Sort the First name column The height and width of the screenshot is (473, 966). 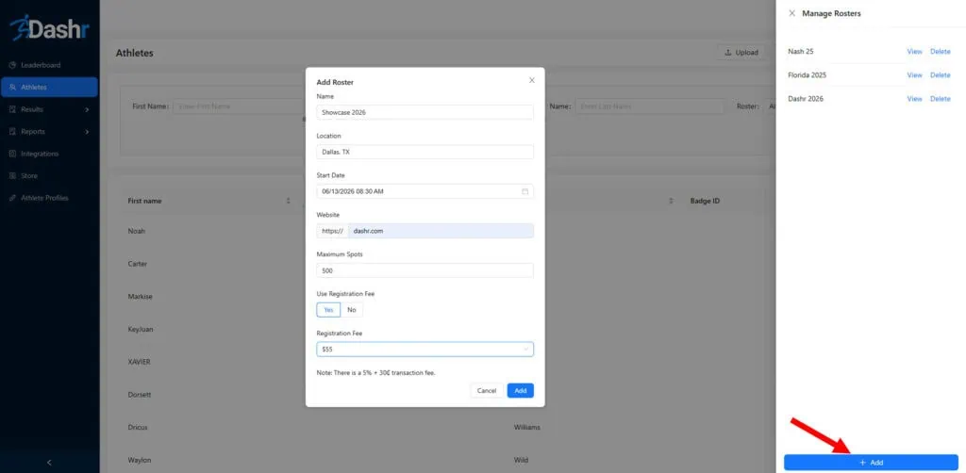pos(288,201)
